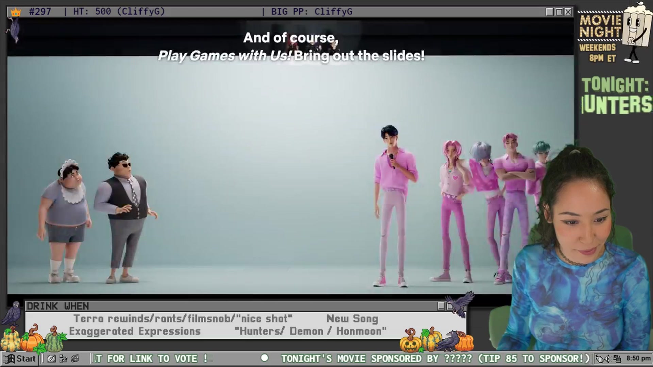The width and height of the screenshot is (653, 367).
Task: Open the network computers tray icon
Action: click(x=617, y=359)
